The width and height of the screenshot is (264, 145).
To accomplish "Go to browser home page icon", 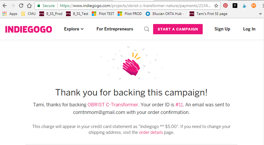I will (29, 6).
